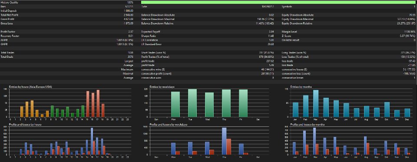Click the Z-Score label
The height and width of the screenshot is (162, 417).
point(286,36)
